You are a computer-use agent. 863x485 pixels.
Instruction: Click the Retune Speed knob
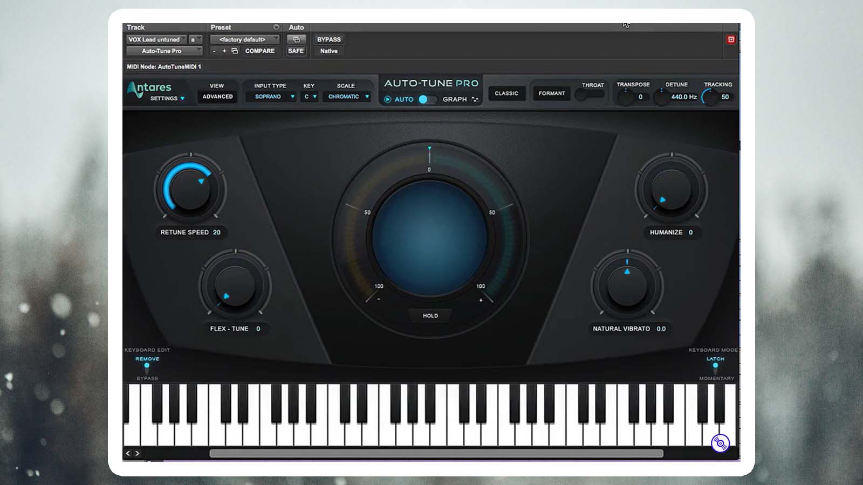(x=190, y=189)
